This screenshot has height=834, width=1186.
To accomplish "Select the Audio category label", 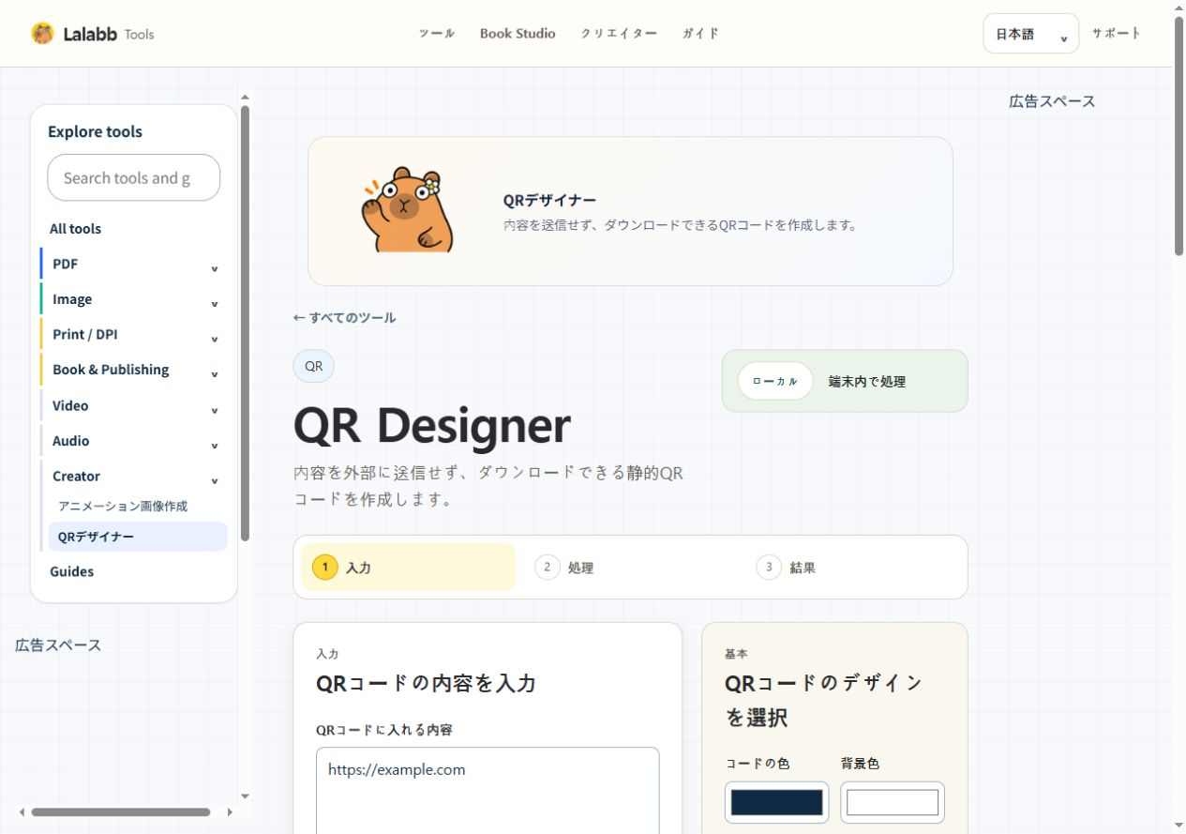I will [71, 441].
